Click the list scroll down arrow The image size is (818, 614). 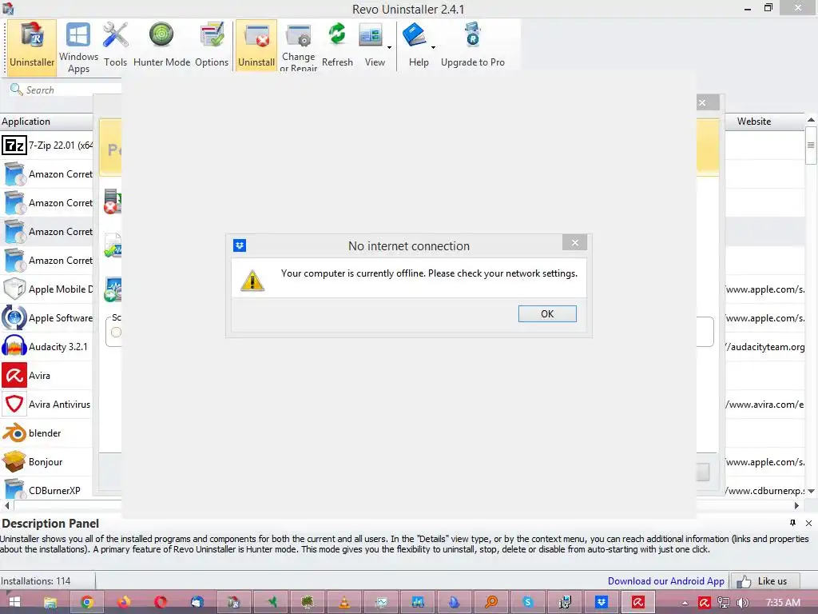tap(812, 492)
